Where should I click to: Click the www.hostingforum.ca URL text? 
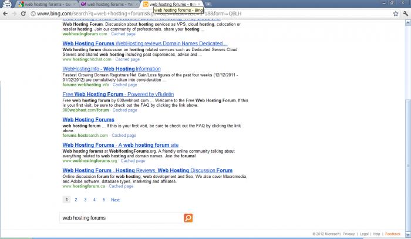coord(83,186)
